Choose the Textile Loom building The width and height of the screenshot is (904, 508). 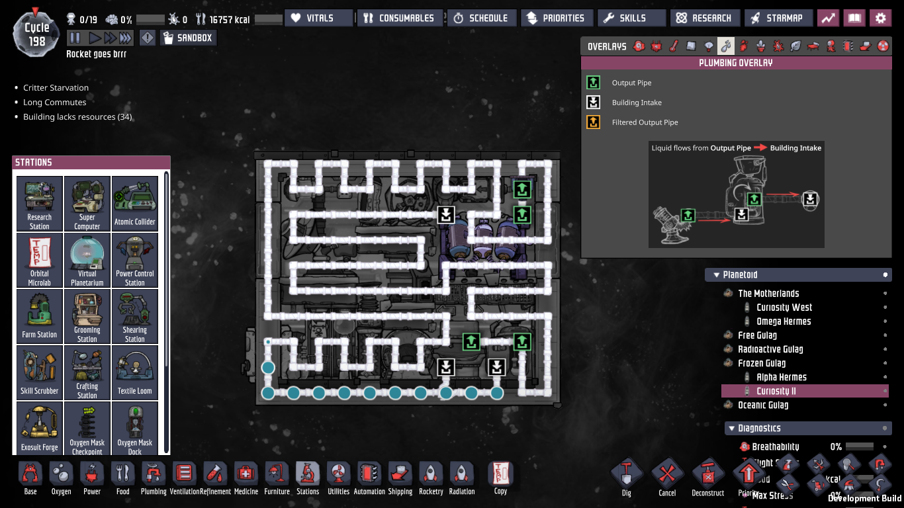[135, 372]
